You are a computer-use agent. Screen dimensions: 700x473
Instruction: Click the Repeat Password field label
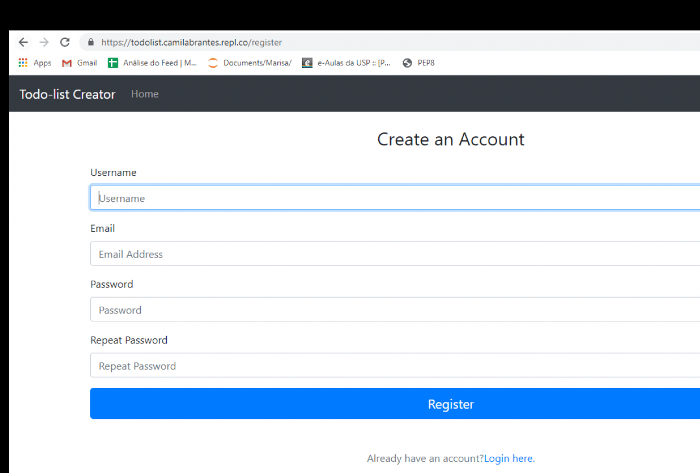[129, 340]
